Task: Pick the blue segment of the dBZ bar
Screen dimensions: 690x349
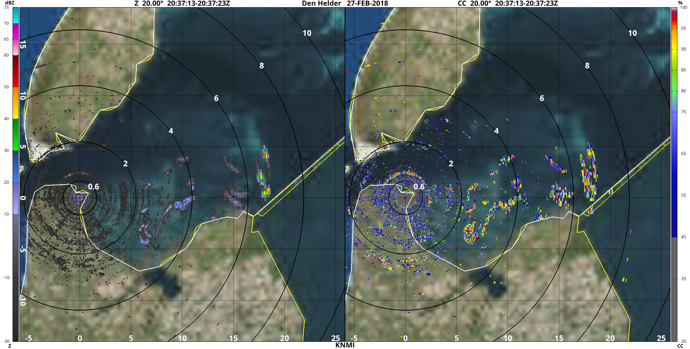Action: pyautogui.click(x=16, y=166)
